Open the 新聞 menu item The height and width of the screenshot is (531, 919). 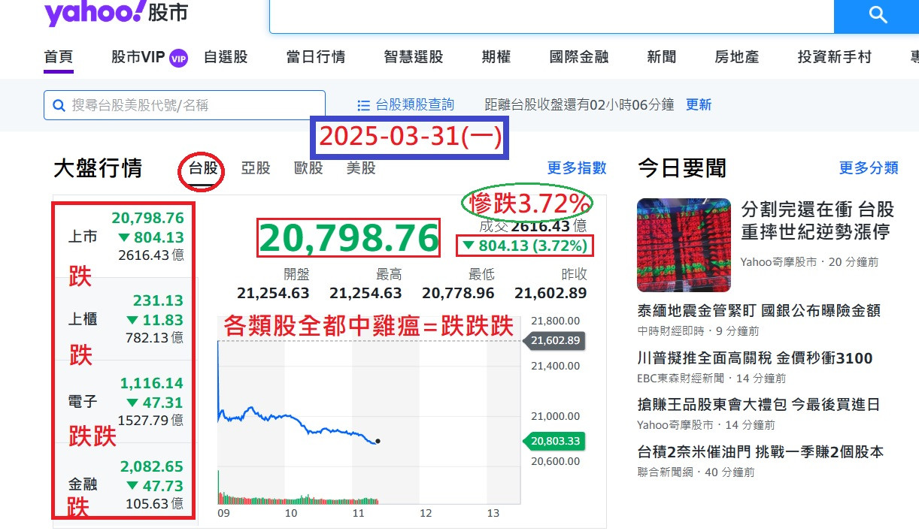pyautogui.click(x=660, y=56)
